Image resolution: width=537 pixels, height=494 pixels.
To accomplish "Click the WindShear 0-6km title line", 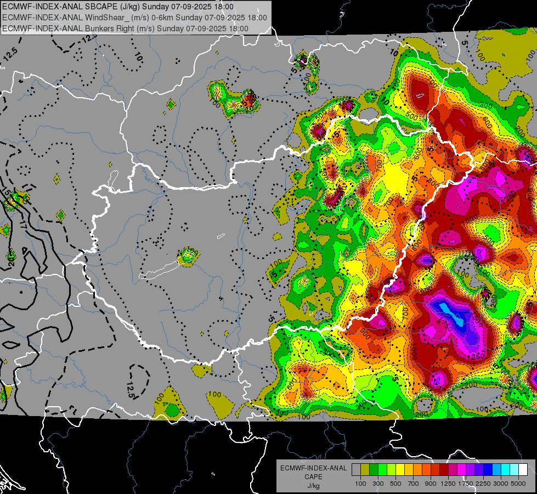I will (x=134, y=18).
